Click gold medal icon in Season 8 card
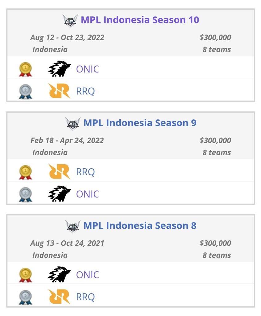Image resolution: width=261 pixels, height=316 pixels. pyautogui.click(x=25, y=275)
